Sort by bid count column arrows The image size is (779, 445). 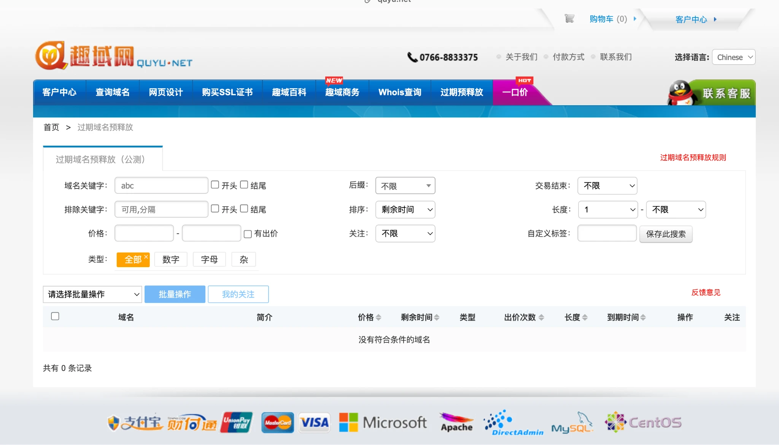click(541, 317)
